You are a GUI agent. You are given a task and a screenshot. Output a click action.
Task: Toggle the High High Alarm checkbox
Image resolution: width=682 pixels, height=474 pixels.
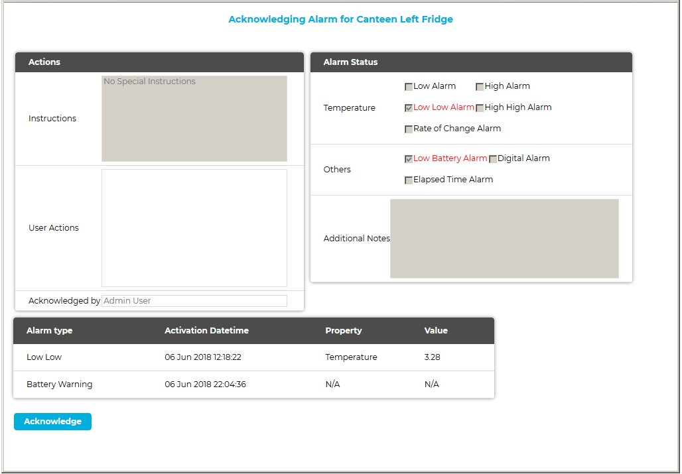(480, 108)
